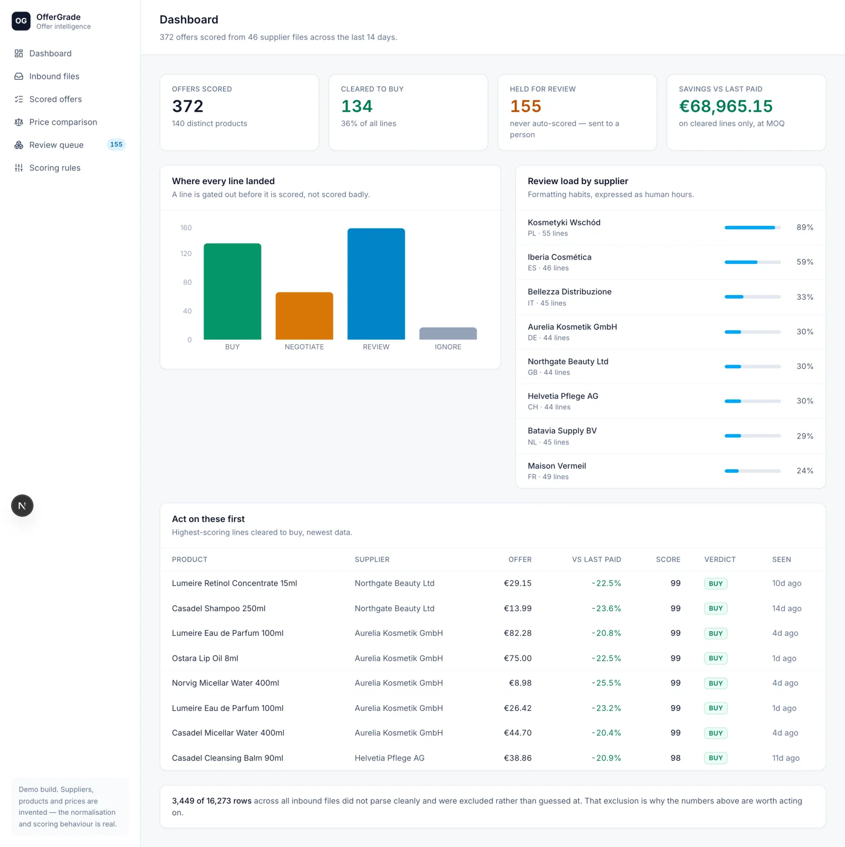Image resolution: width=845 pixels, height=847 pixels.
Task: Click Maison Vermeil progress bar
Action: (753, 471)
